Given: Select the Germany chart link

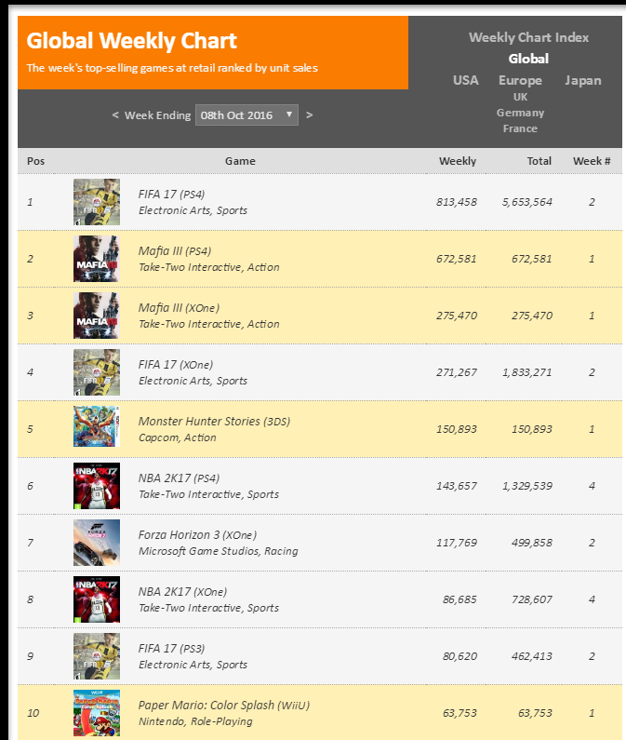Looking at the screenshot, I should (x=520, y=113).
